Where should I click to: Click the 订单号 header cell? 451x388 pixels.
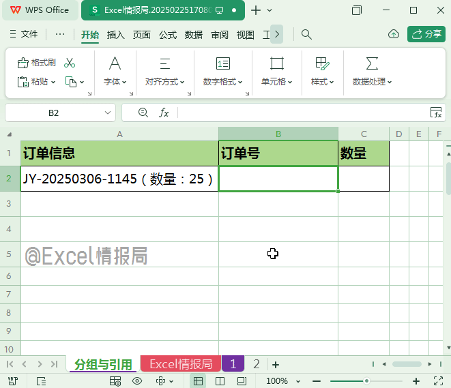click(x=278, y=153)
